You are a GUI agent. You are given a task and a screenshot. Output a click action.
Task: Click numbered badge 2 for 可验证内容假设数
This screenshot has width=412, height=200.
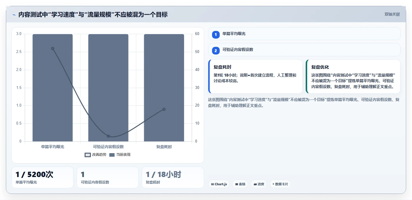coord(216,51)
